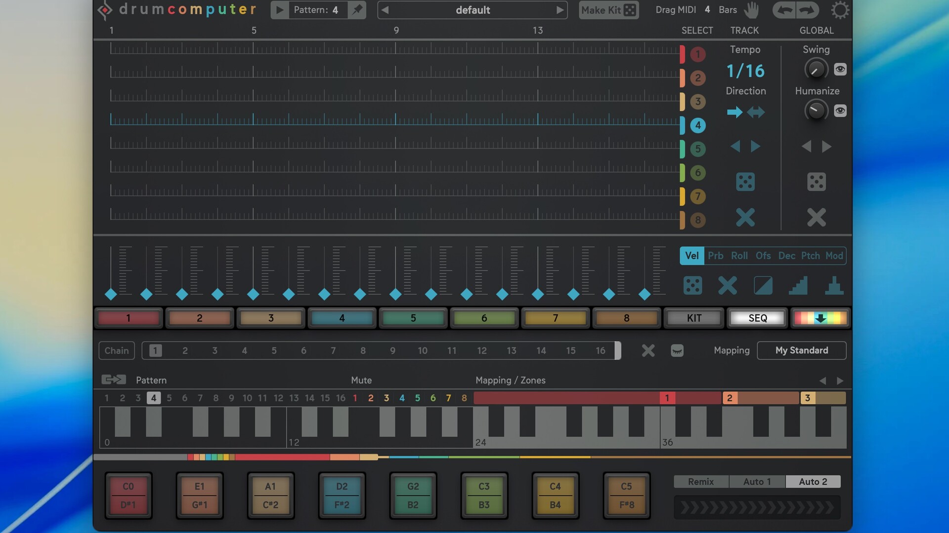The image size is (949, 533).
Task: Randomize globally with the gray dice
Action: pos(817,182)
